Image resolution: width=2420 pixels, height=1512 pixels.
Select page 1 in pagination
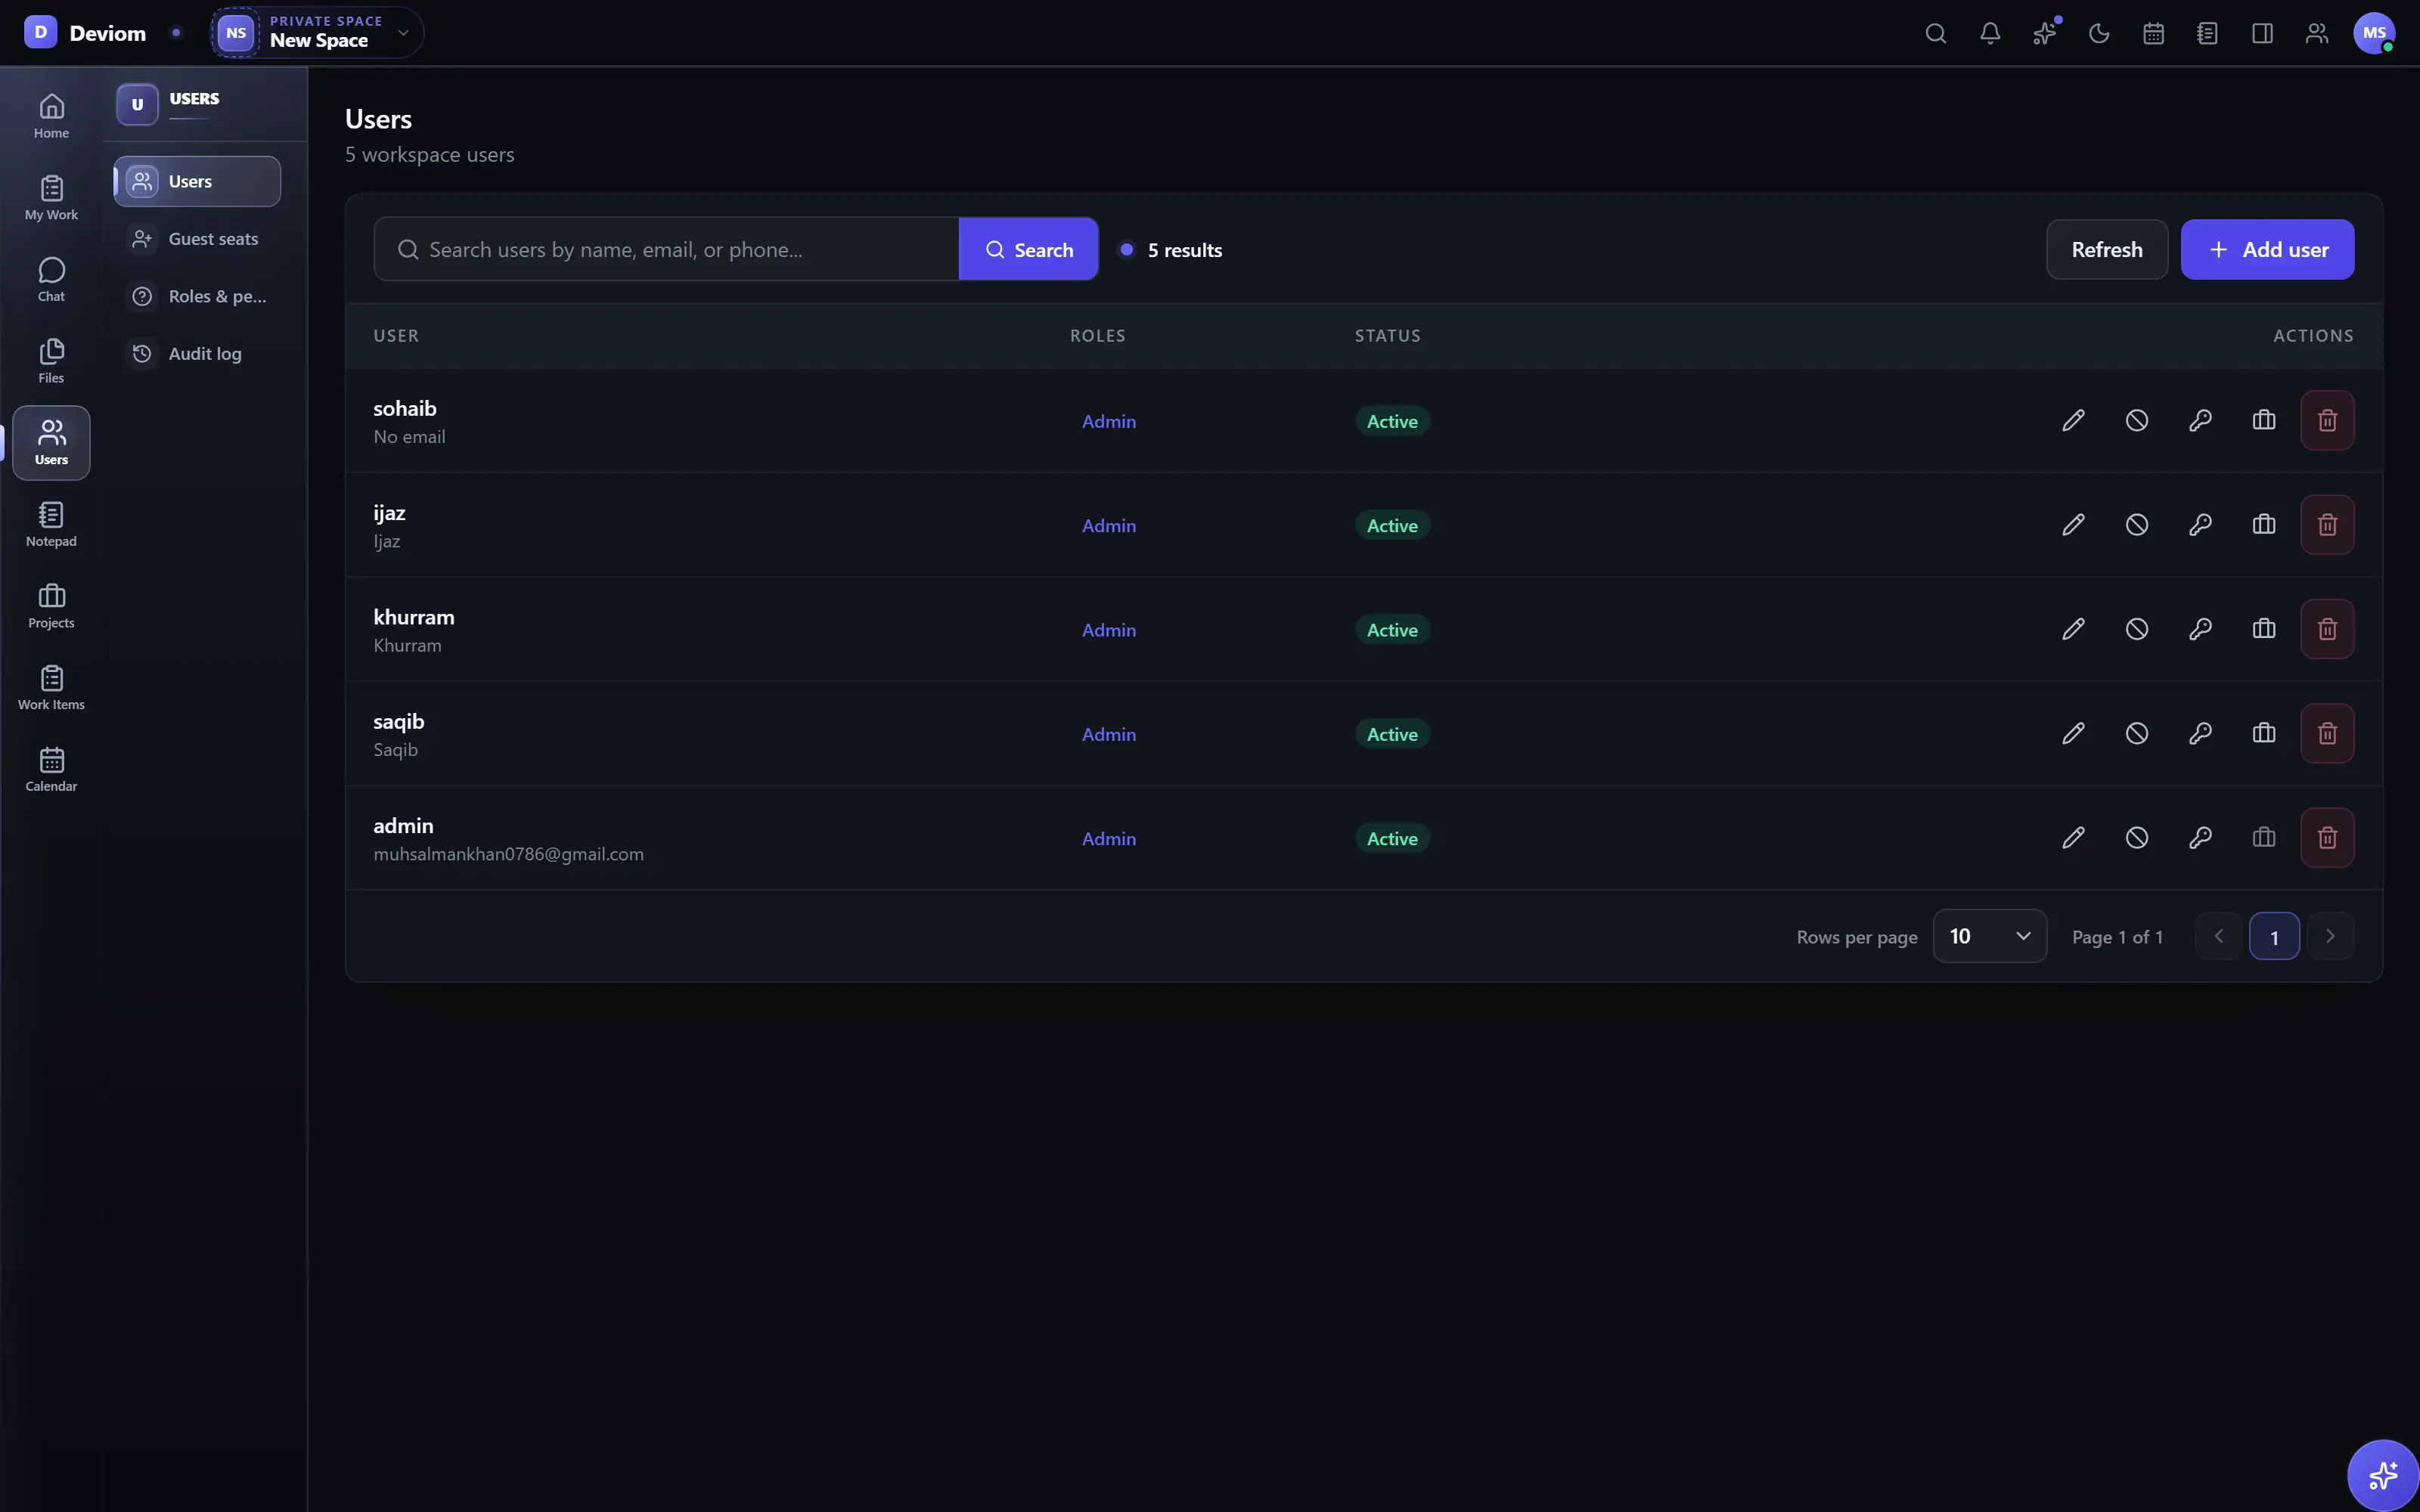[x=2274, y=937]
